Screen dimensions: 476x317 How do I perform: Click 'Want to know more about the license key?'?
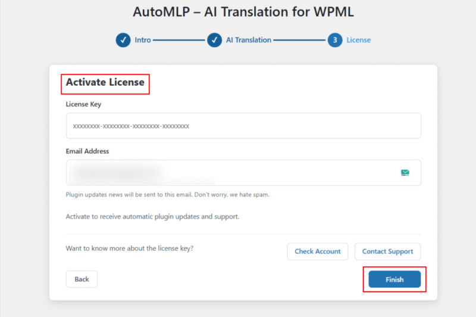pos(130,248)
